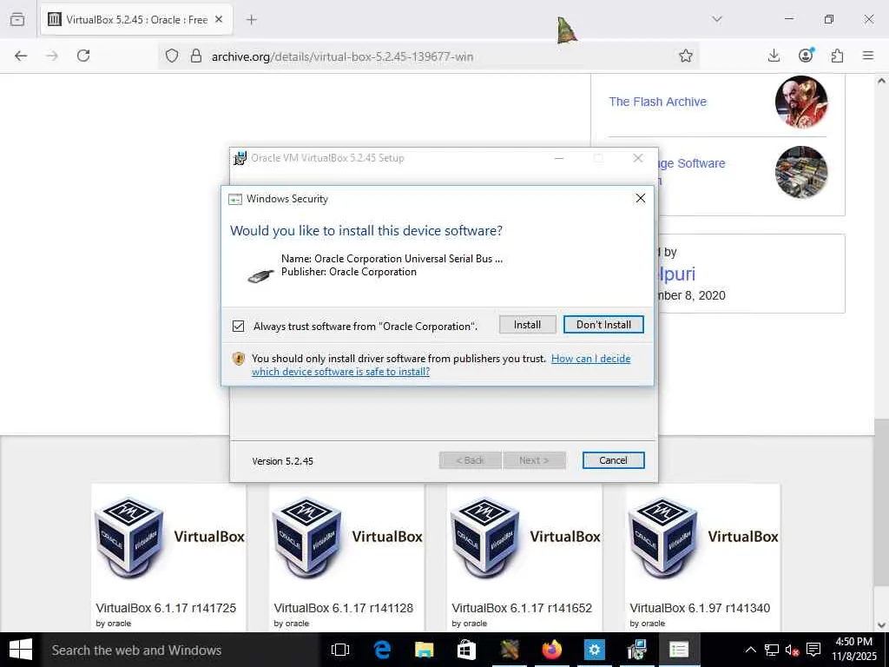The width and height of the screenshot is (889, 667).
Task: Open Firefox extensions puzzle icon
Action: click(x=837, y=56)
